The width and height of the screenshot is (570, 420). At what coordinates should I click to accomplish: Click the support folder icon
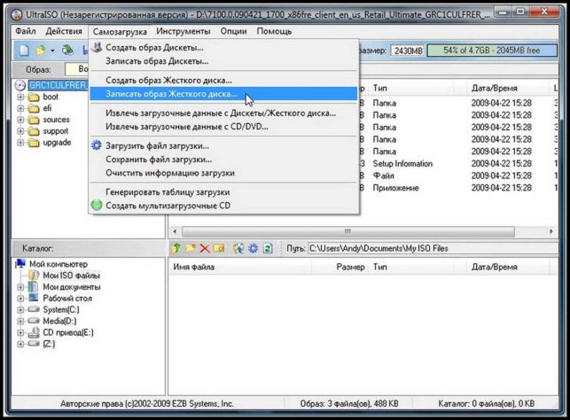click(34, 131)
